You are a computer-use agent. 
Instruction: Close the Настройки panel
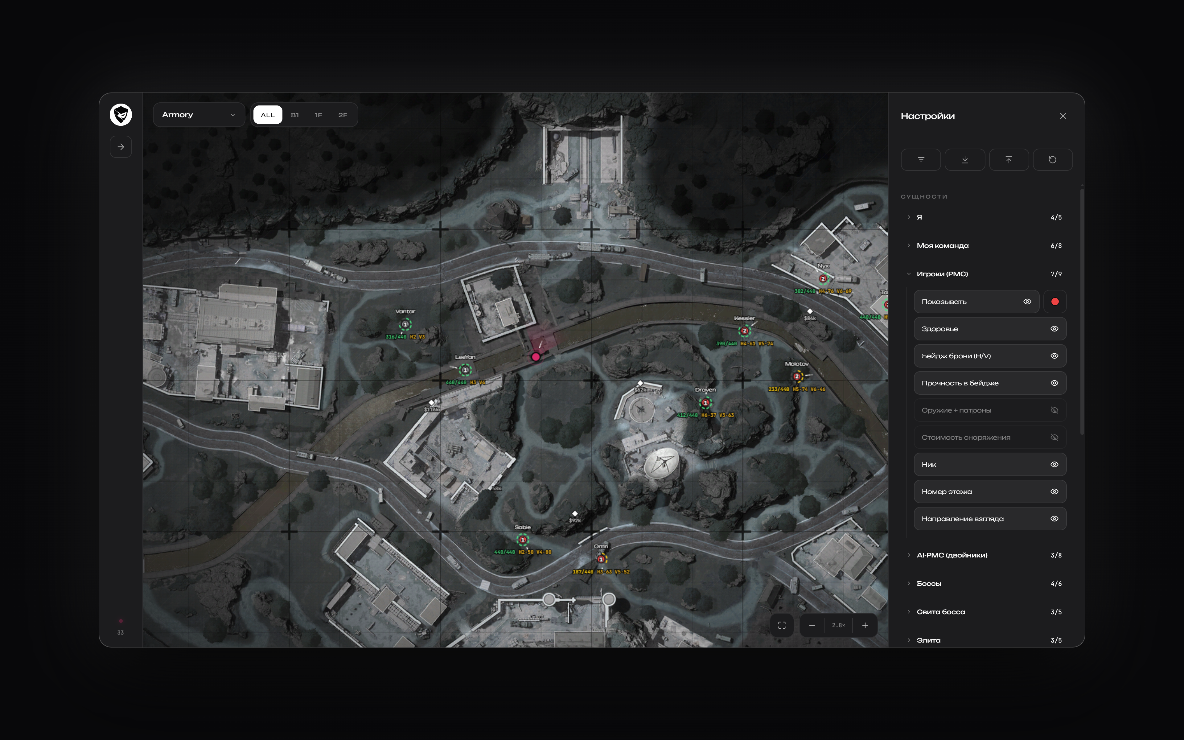coord(1063,116)
